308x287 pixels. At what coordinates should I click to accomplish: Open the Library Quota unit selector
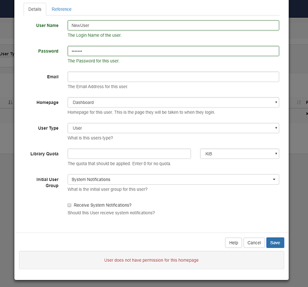click(240, 154)
